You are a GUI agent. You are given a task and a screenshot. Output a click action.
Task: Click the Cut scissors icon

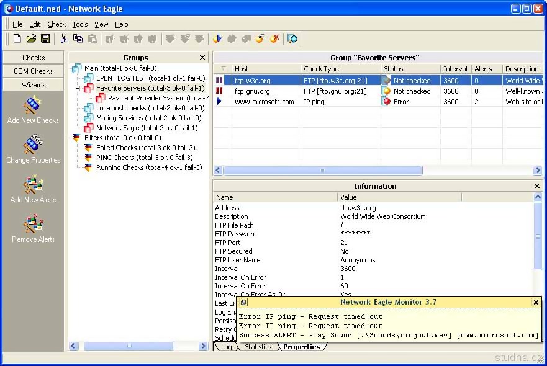(63, 38)
